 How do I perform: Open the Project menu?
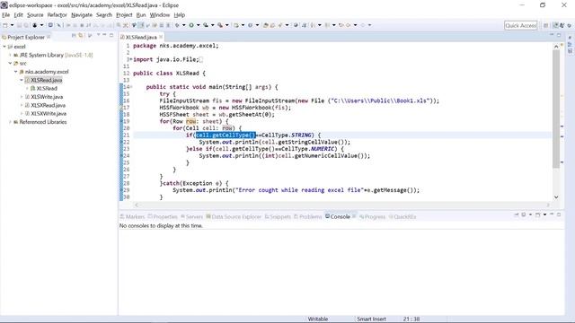coord(124,15)
